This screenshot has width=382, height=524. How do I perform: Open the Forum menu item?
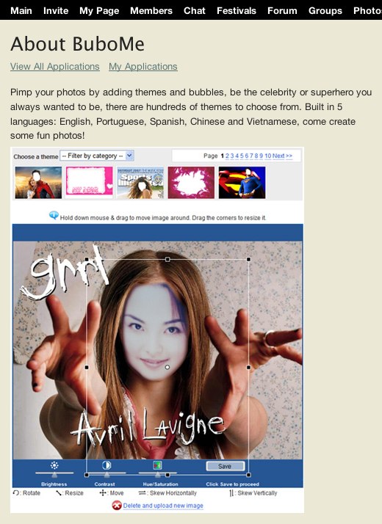pos(282,11)
